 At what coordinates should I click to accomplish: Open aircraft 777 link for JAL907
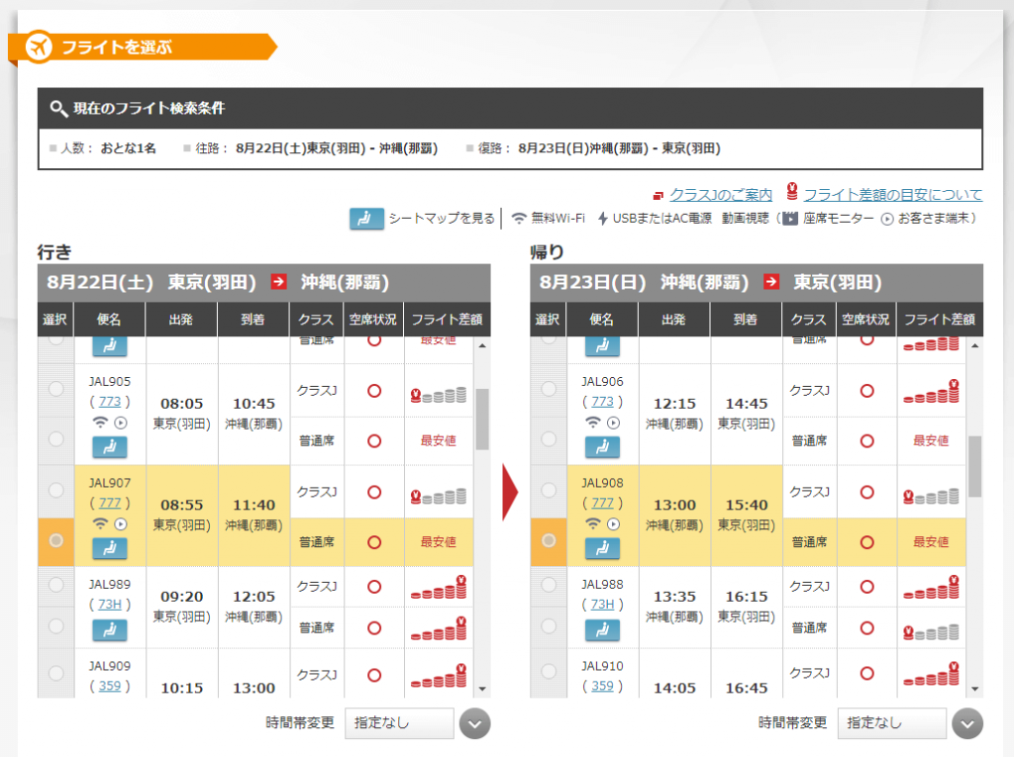[x=110, y=503]
